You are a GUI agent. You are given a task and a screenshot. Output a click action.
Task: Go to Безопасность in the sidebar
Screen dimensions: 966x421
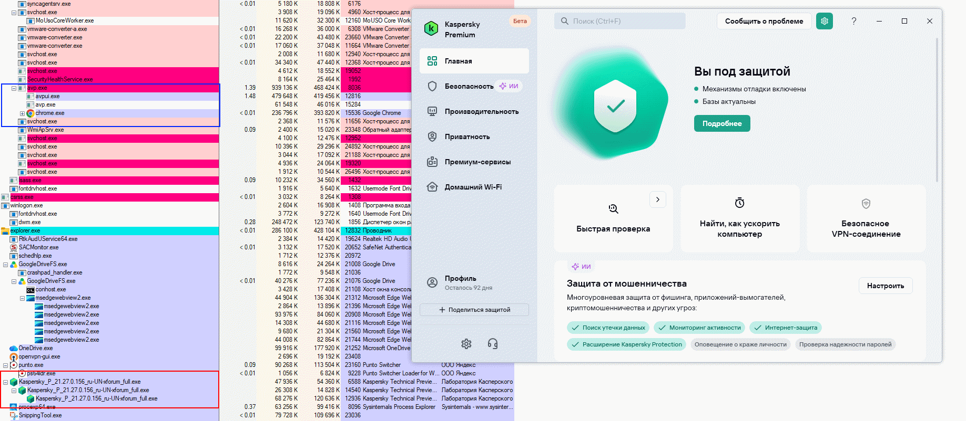(x=474, y=86)
